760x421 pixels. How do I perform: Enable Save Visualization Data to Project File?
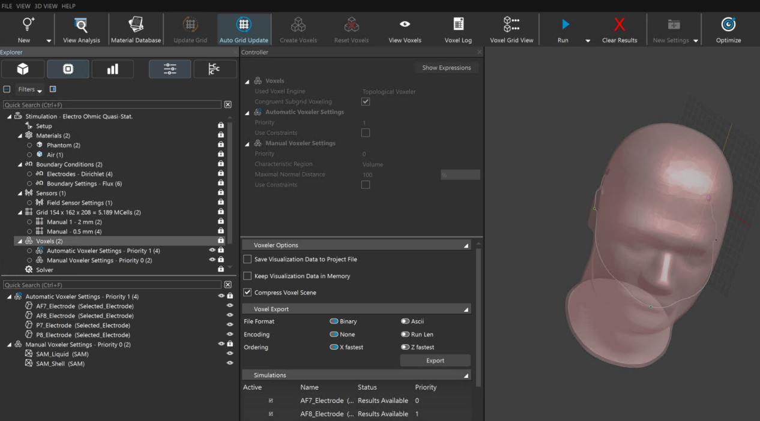[247, 260]
